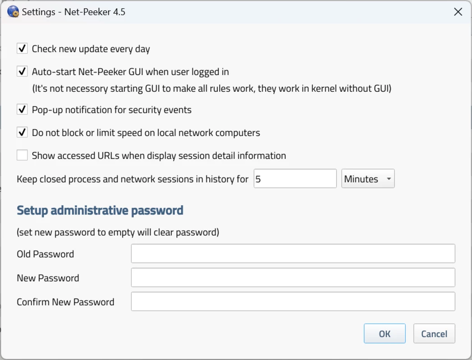
Task: Uncheck the 'Check new update every day' checkbox
Action: pos(22,49)
